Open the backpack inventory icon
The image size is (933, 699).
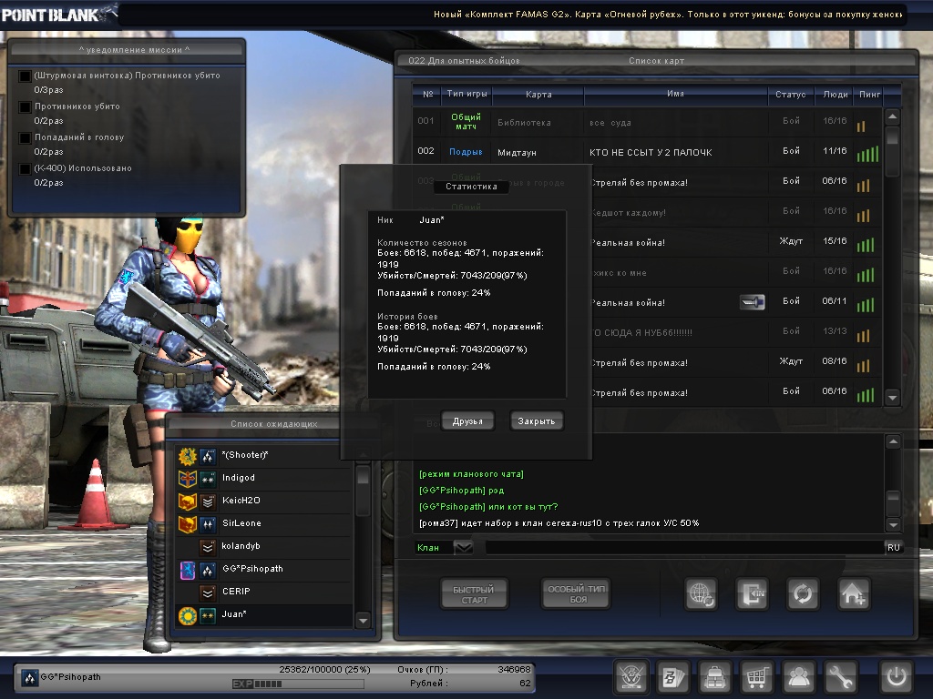[x=714, y=677]
